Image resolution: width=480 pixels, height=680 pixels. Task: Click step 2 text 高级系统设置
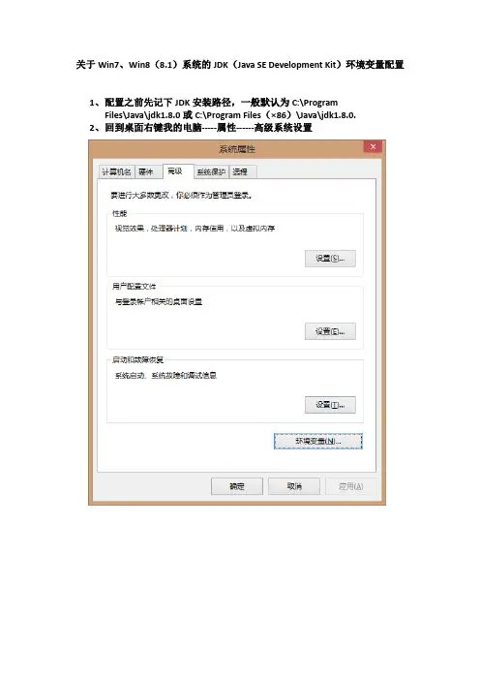(283, 128)
